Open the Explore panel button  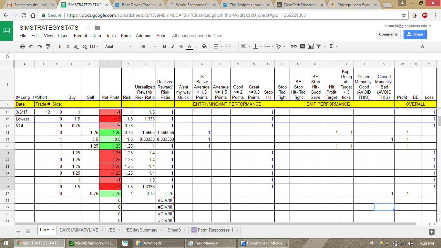click(431, 232)
